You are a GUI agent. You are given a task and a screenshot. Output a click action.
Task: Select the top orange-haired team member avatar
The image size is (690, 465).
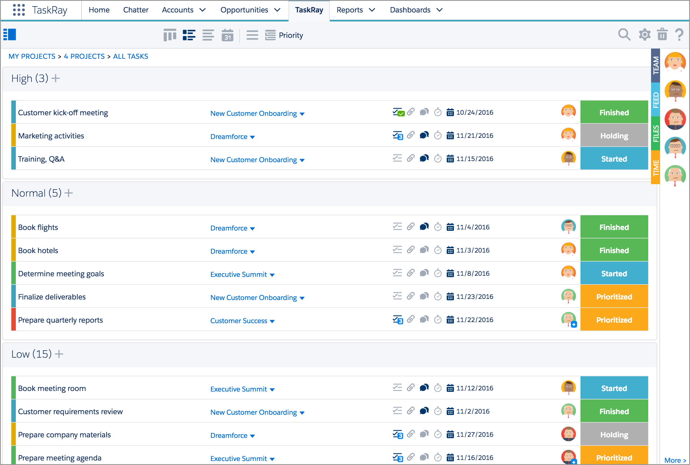pyautogui.click(x=675, y=62)
